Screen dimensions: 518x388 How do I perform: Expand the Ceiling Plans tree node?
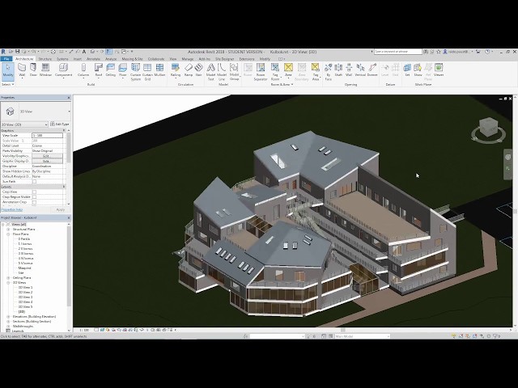(x=8, y=278)
